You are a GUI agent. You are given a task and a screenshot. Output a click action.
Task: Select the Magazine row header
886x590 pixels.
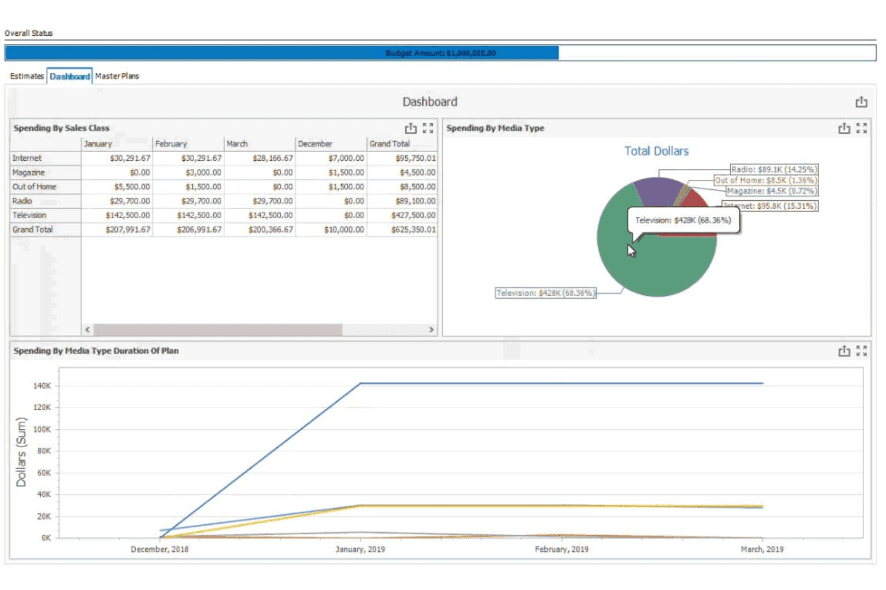click(45, 173)
